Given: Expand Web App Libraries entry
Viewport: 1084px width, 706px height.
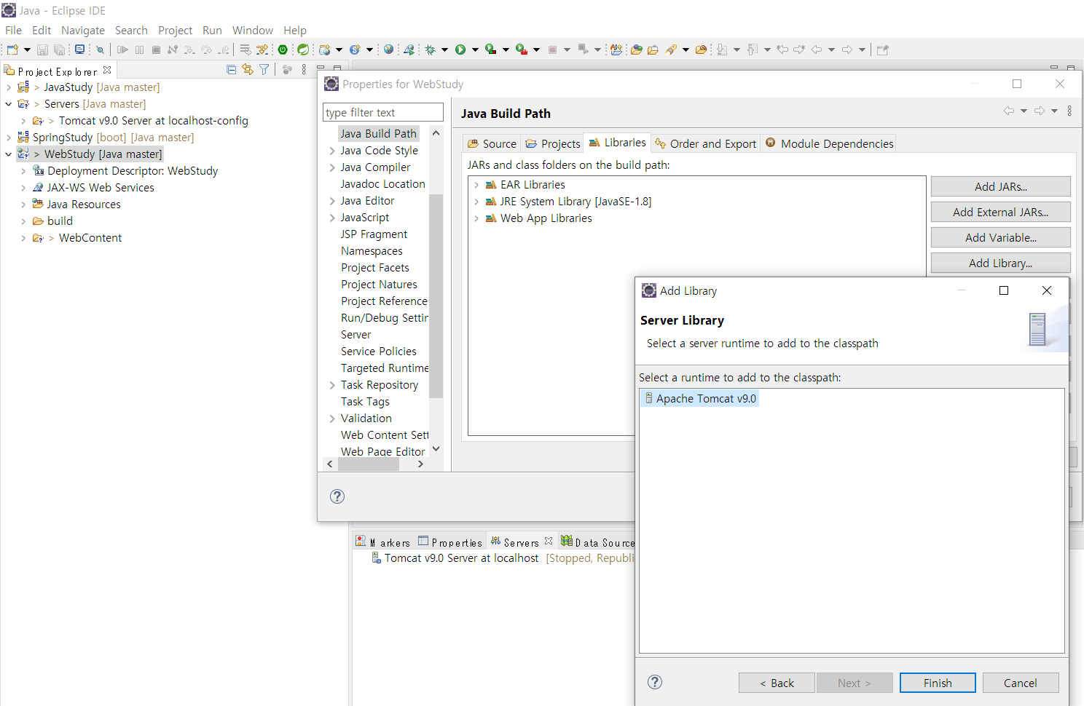Looking at the screenshot, I should (476, 218).
